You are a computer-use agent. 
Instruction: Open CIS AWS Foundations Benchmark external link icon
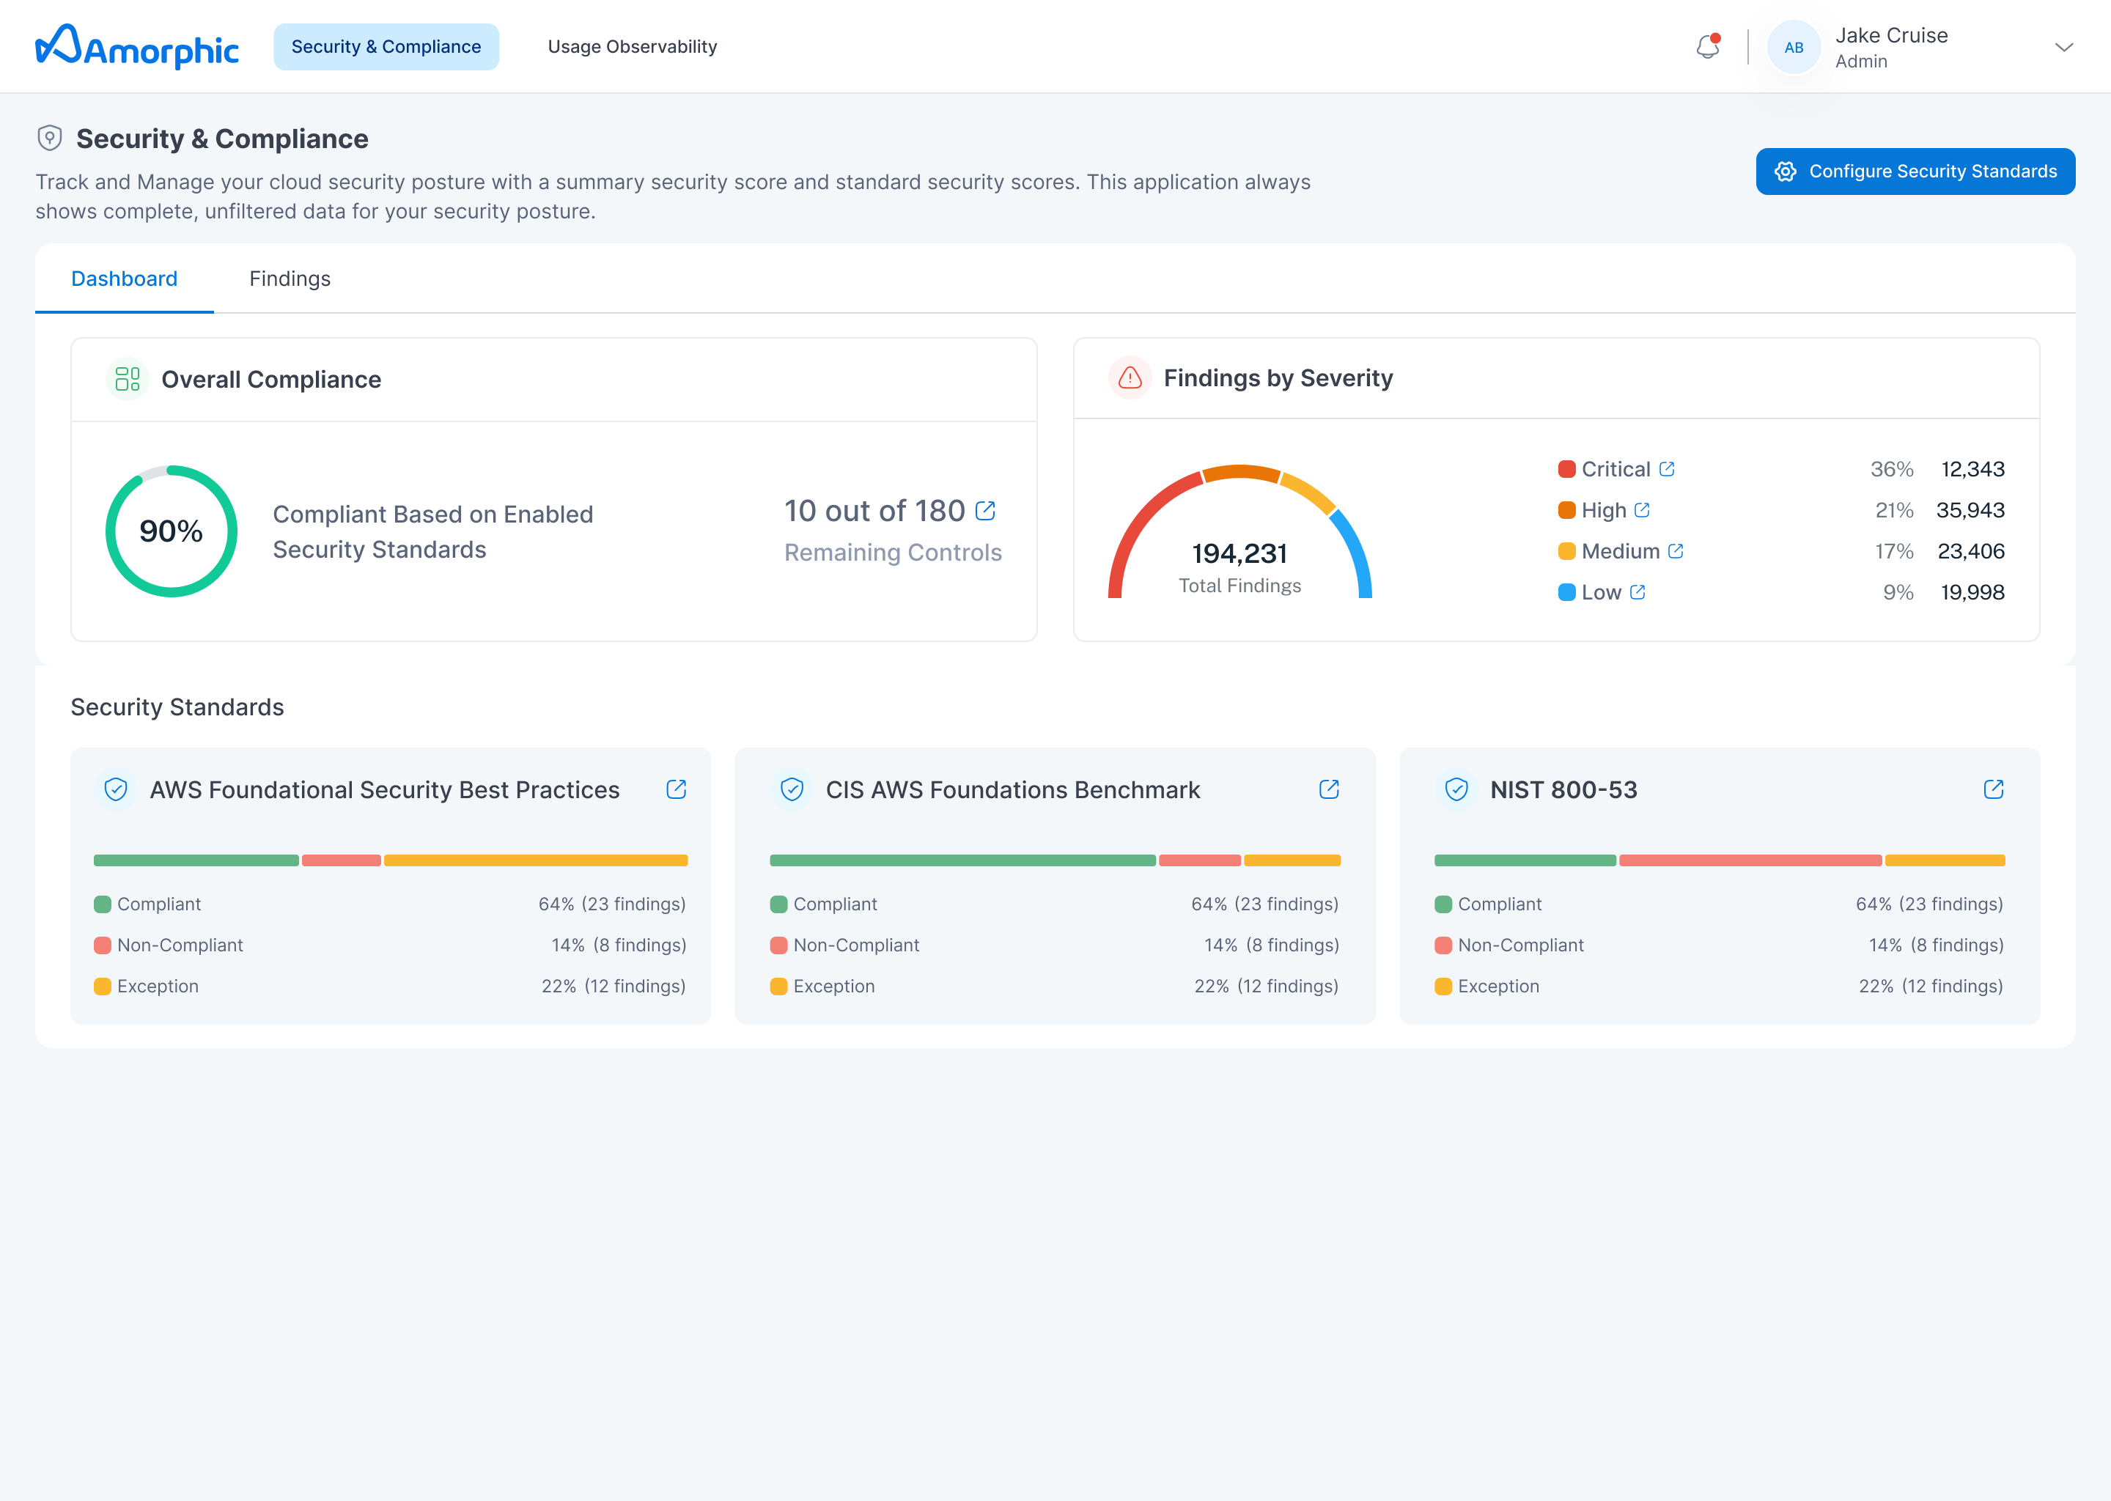[1329, 789]
